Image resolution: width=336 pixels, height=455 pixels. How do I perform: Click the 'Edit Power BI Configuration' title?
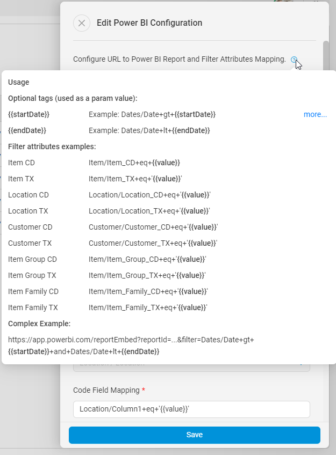coord(149,23)
